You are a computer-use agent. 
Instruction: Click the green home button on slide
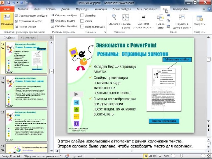coord(77,110)
